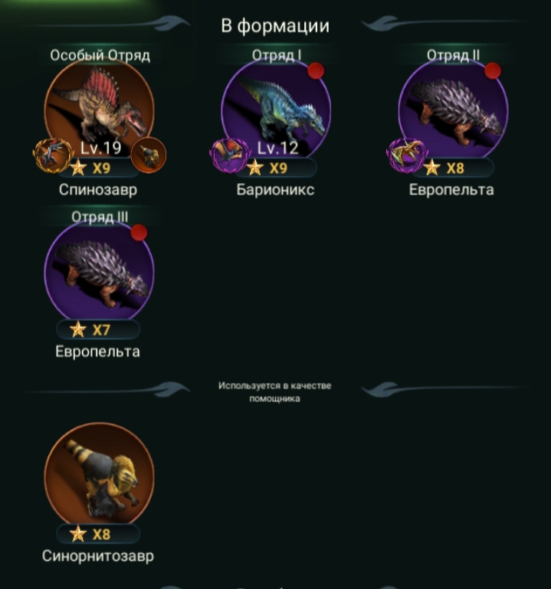This screenshot has width=551, height=589.
Task: Tap the X7 star bar of Отряд III
Action: [x=98, y=330]
